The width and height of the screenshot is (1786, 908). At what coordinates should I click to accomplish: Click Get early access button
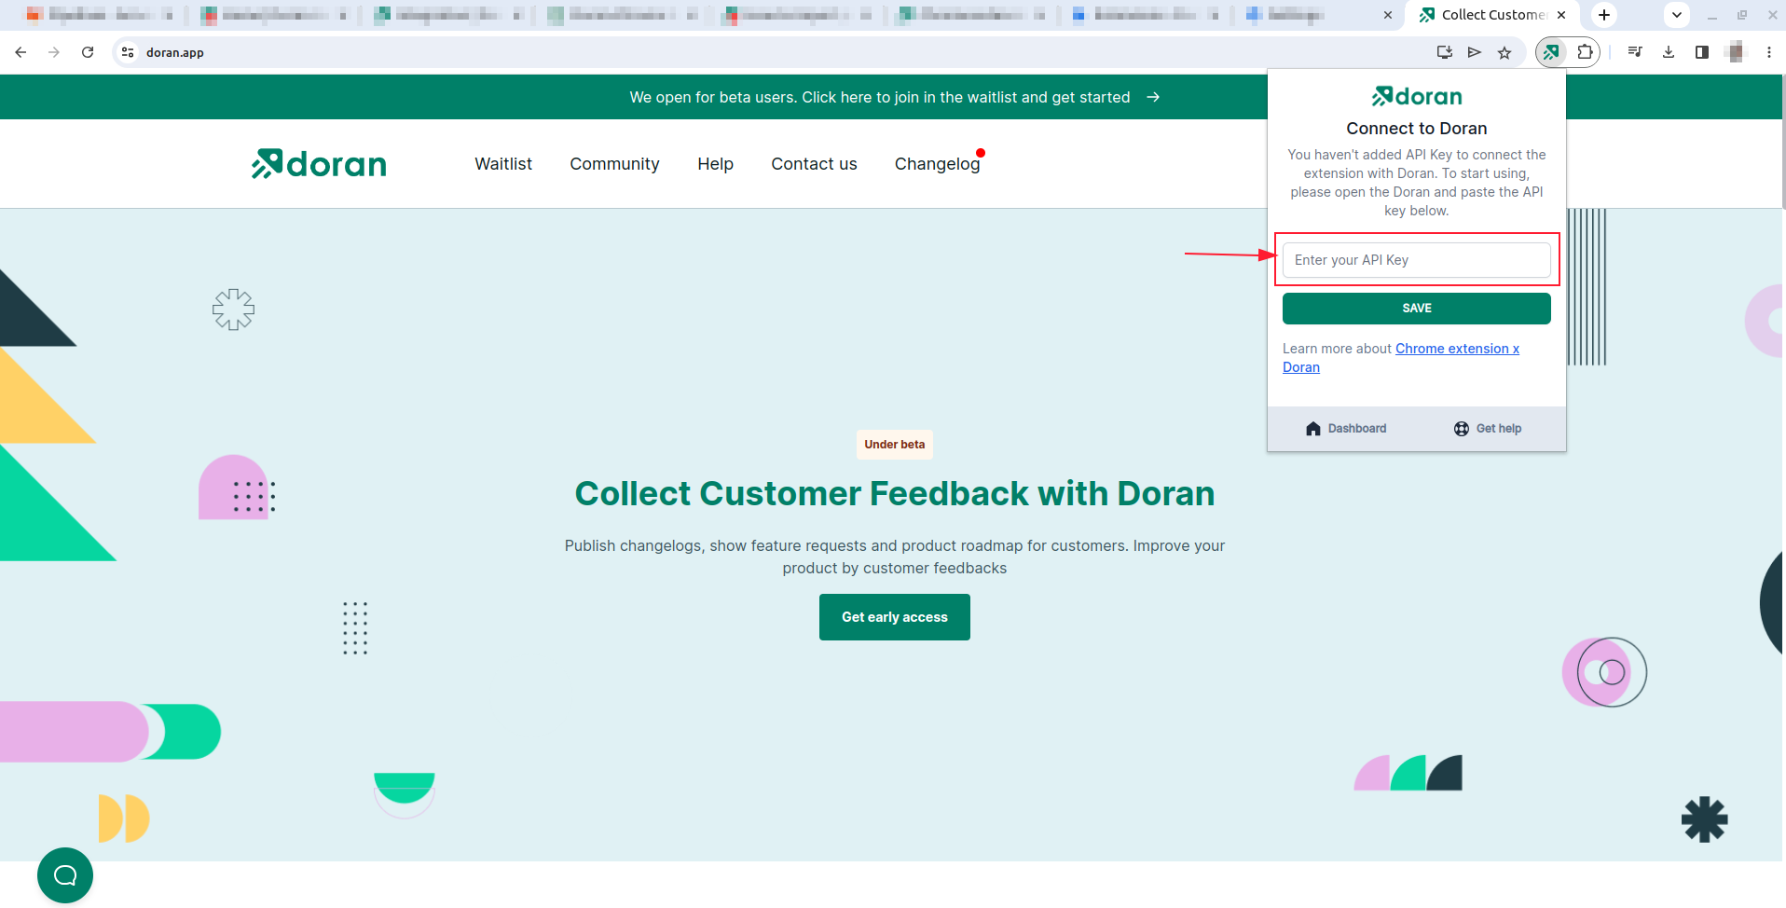895,617
